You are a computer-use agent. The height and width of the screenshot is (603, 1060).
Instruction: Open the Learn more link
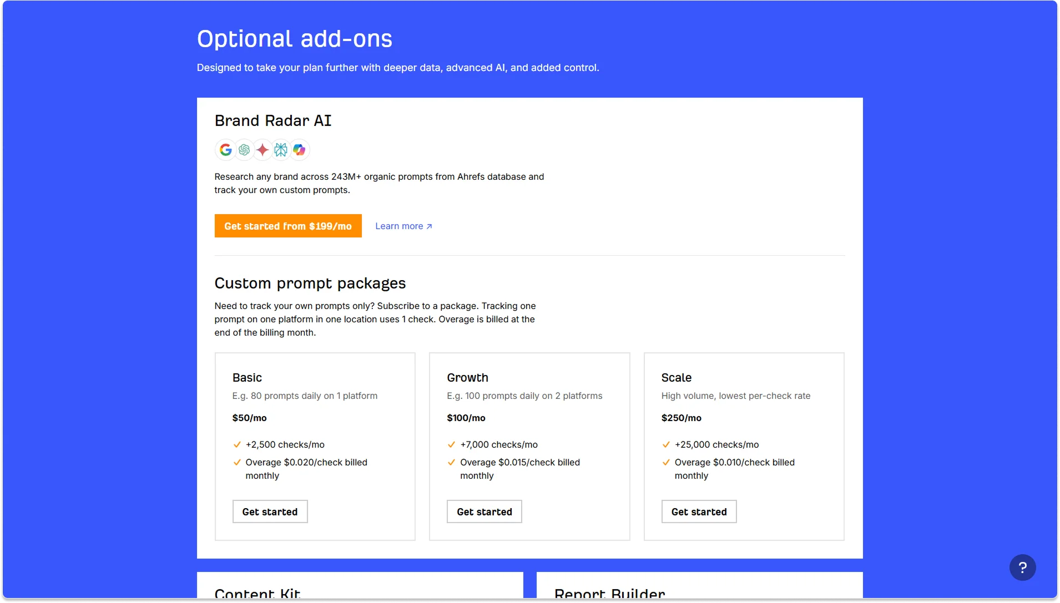click(x=400, y=226)
